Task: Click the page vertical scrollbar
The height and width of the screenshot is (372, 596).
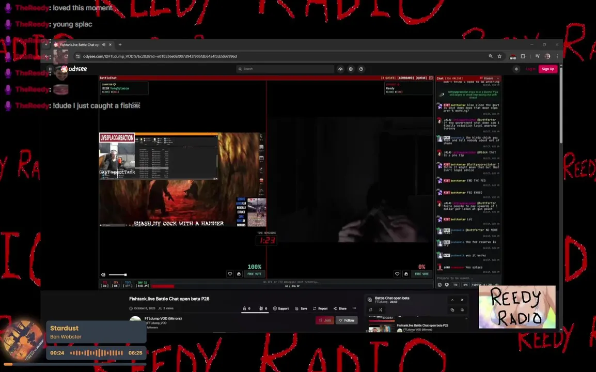Action: (x=561, y=106)
